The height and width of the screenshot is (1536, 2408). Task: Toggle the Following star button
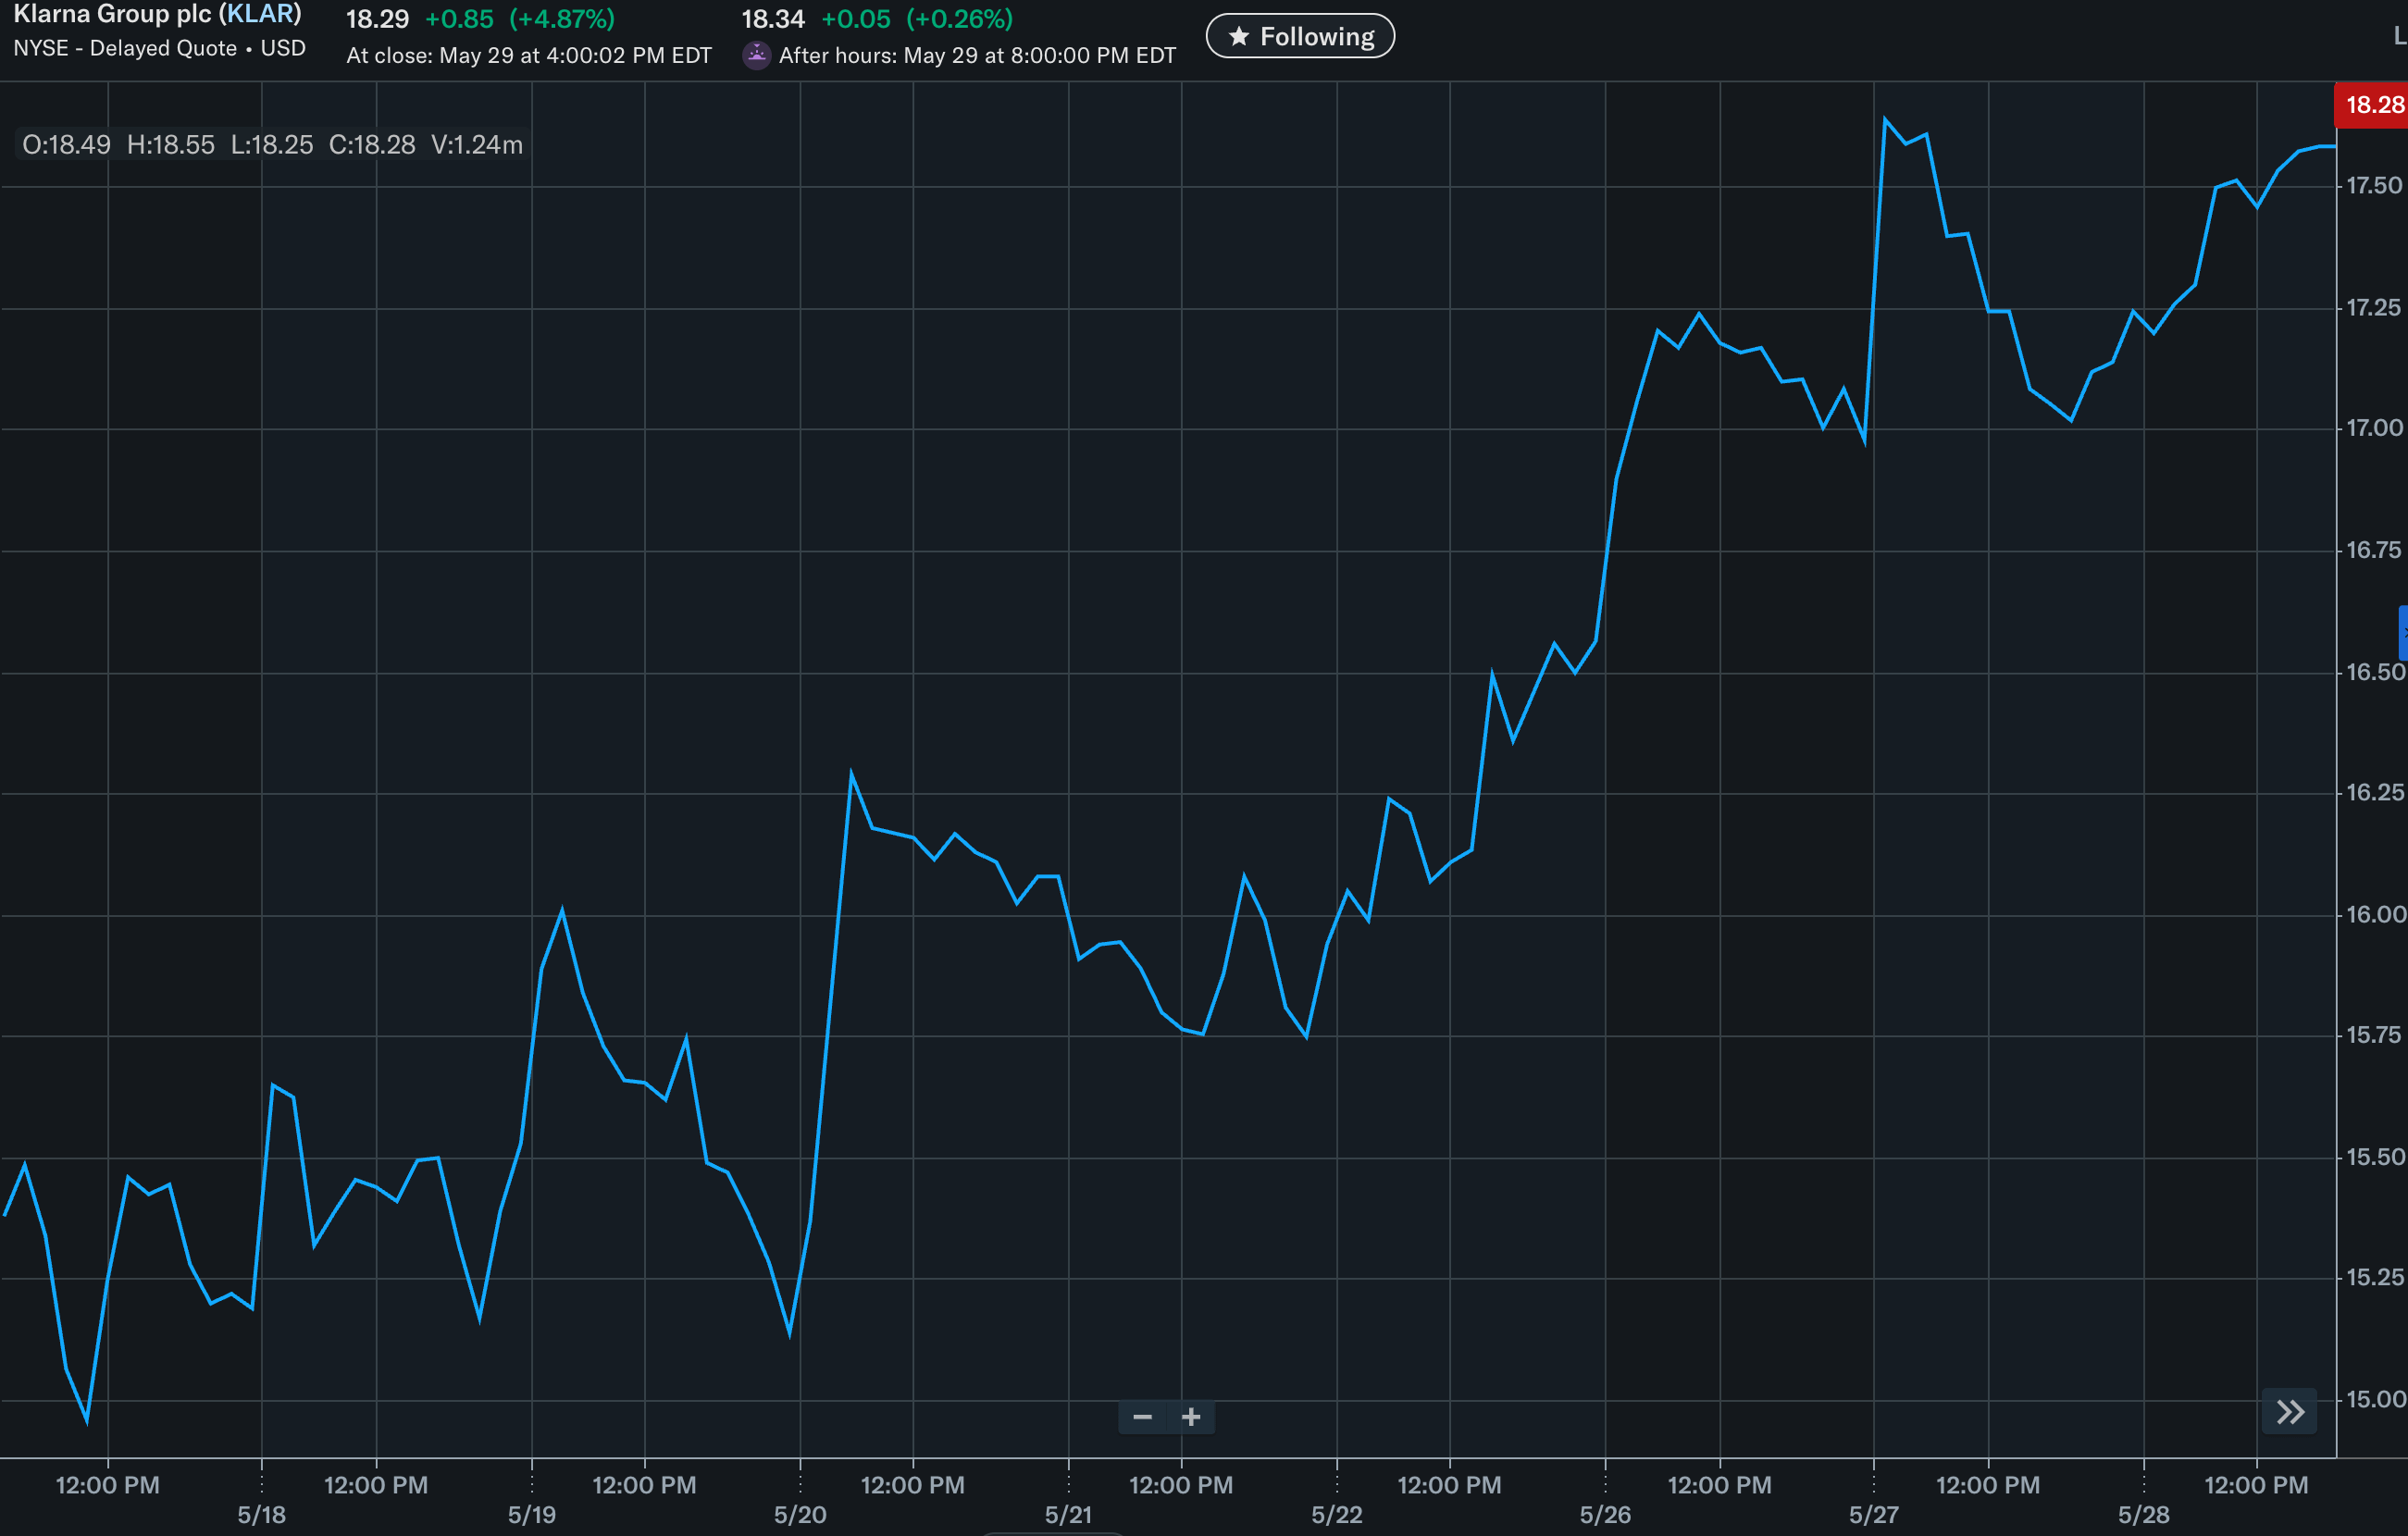[1300, 36]
